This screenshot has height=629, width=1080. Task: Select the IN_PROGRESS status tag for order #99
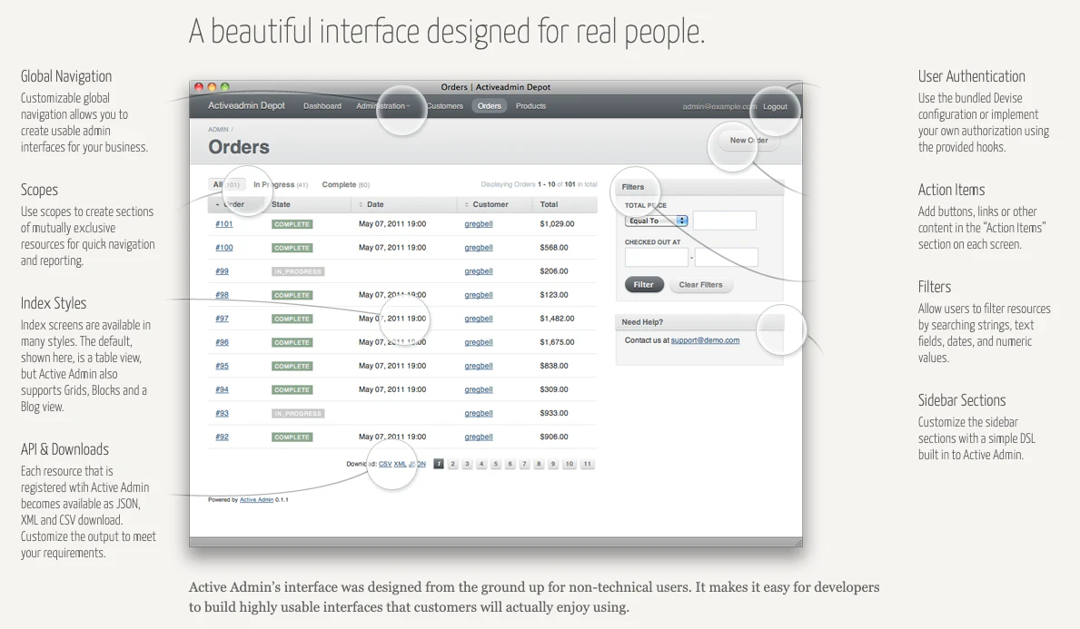click(298, 271)
